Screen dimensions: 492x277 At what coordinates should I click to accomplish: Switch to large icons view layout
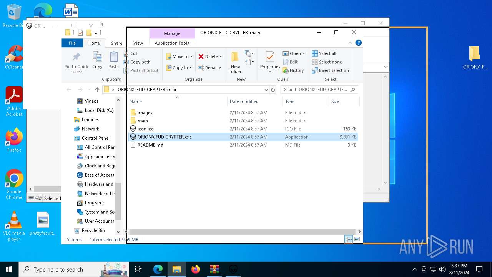357,239
